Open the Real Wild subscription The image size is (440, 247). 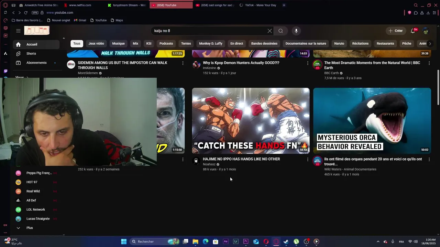[36, 191]
